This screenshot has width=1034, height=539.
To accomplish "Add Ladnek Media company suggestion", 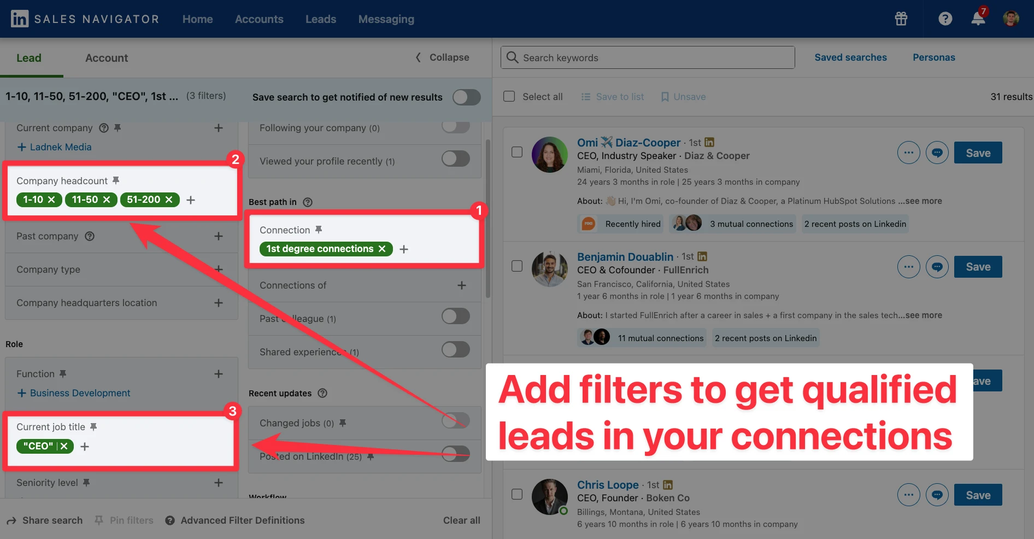I will [55, 147].
